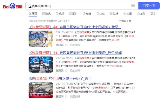Expand the 更多 menu
Image resolution: width=162 pixels, height=101 pixels.
(x=153, y=14)
